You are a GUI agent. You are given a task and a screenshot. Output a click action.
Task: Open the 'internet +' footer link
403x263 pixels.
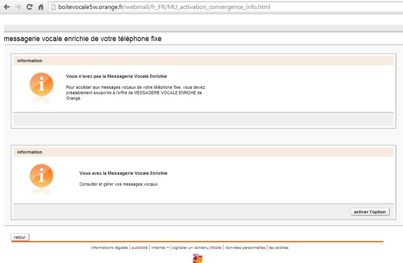point(160,248)
